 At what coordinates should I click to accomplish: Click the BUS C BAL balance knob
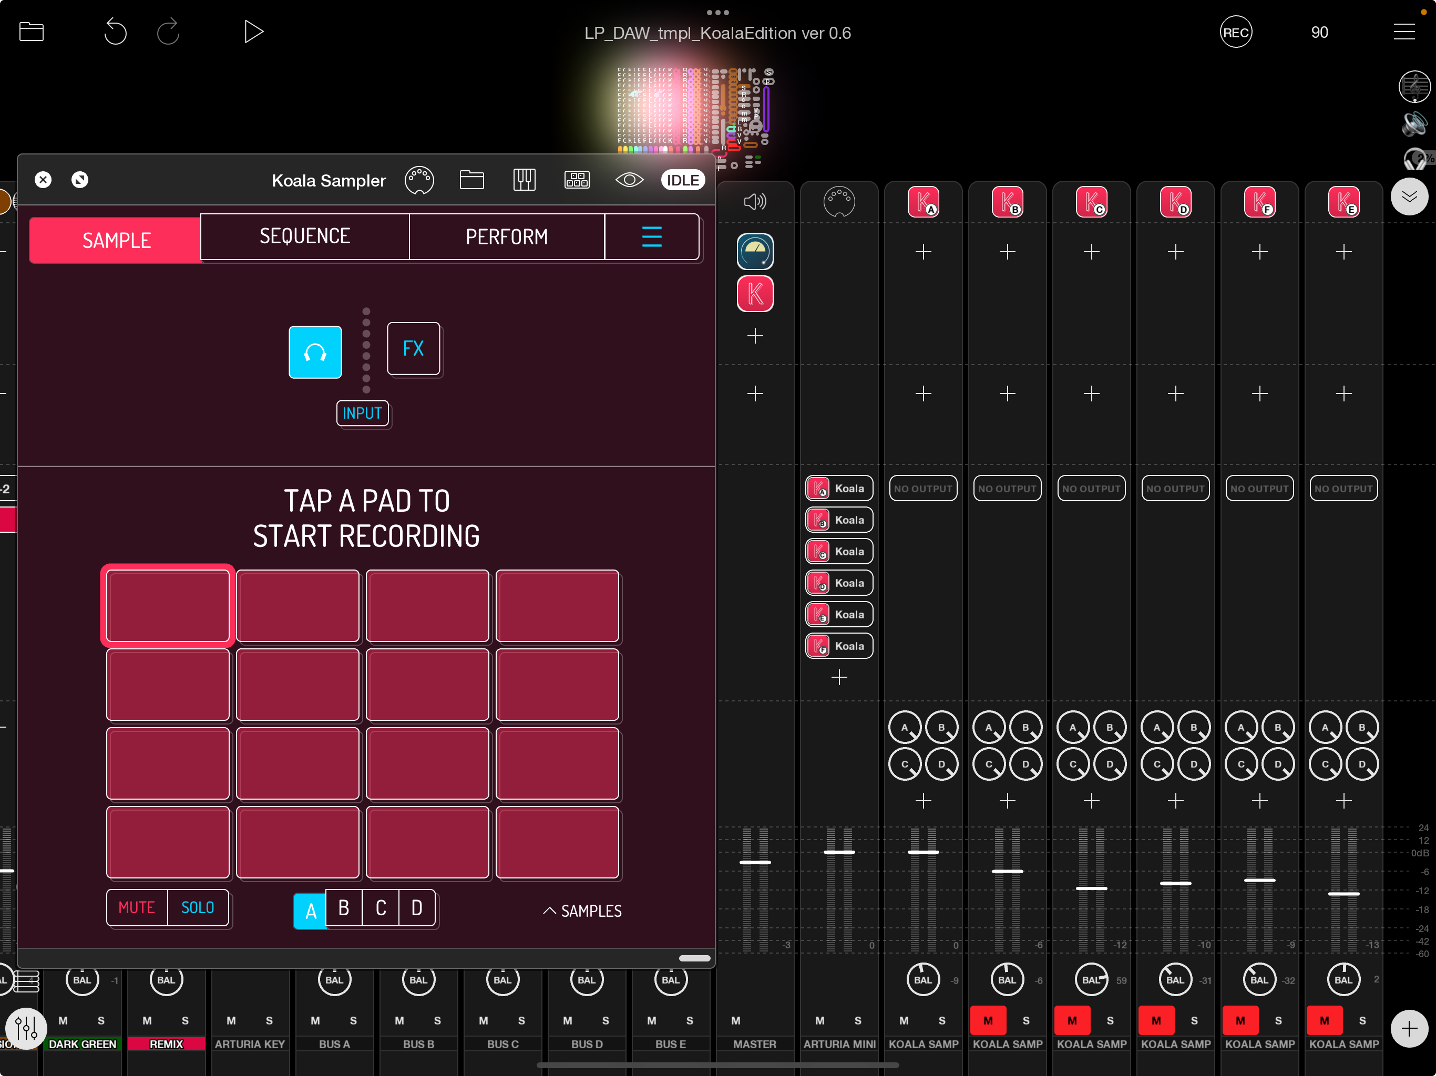point(502,979)
